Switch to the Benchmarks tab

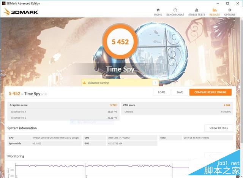coord(175,12)
